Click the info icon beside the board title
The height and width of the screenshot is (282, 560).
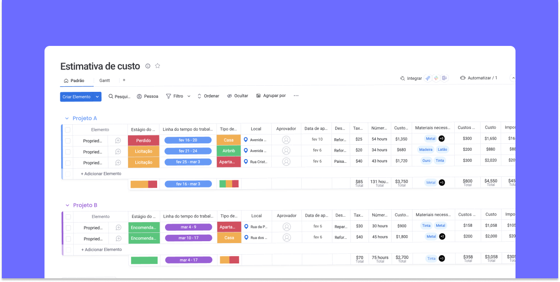click(x=148, y=66)
